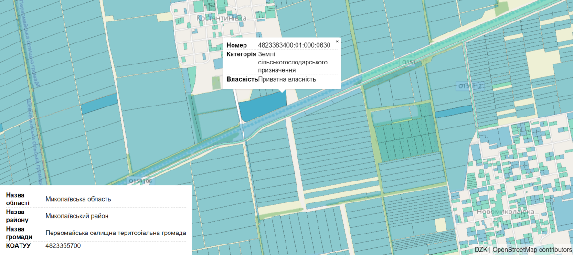Screen dimensions: 573x255
Task: Close the parcel info popup
Action: (x=337, y=42)
